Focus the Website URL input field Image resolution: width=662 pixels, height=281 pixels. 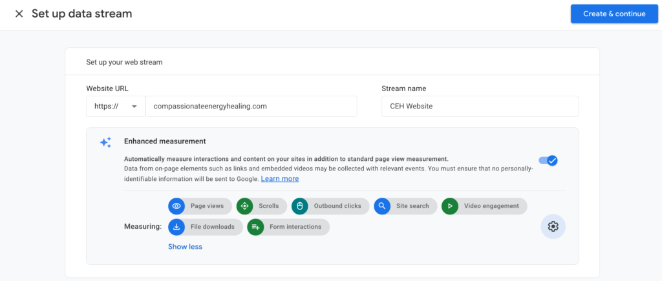click(x=251, y=107)
